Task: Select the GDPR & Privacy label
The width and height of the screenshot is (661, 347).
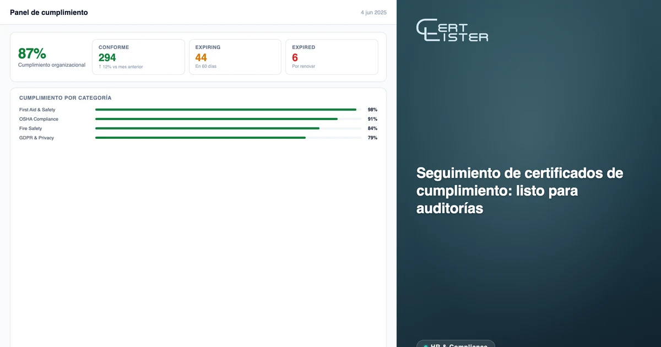Action: point(36,138)
